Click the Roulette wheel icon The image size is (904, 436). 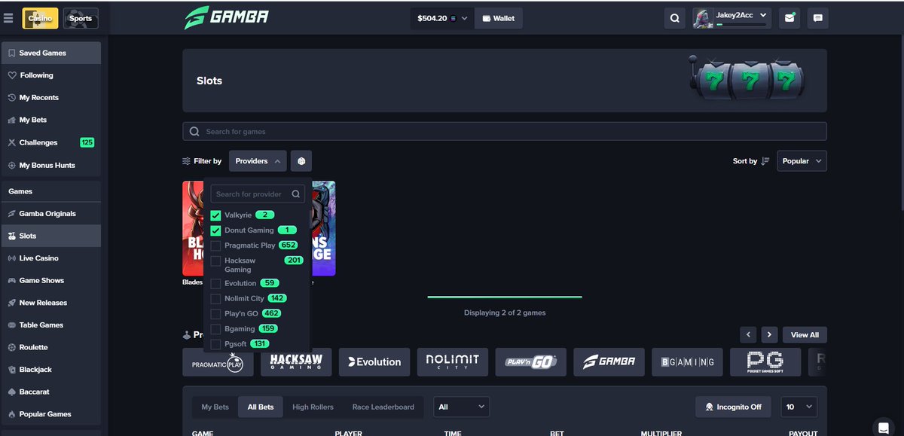point(12,347)
